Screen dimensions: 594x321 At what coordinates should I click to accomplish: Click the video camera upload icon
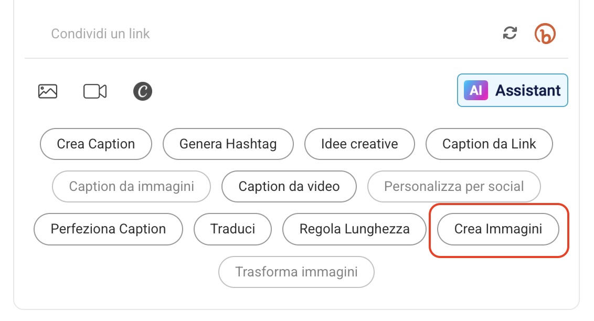[95, 91]
